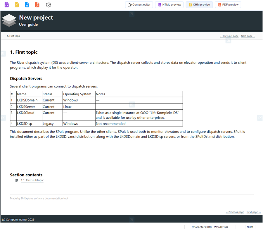263x229 pixels.
Task: Switch to the HTML preview tab
Action: pyautogui.click(x=169, y=5)
